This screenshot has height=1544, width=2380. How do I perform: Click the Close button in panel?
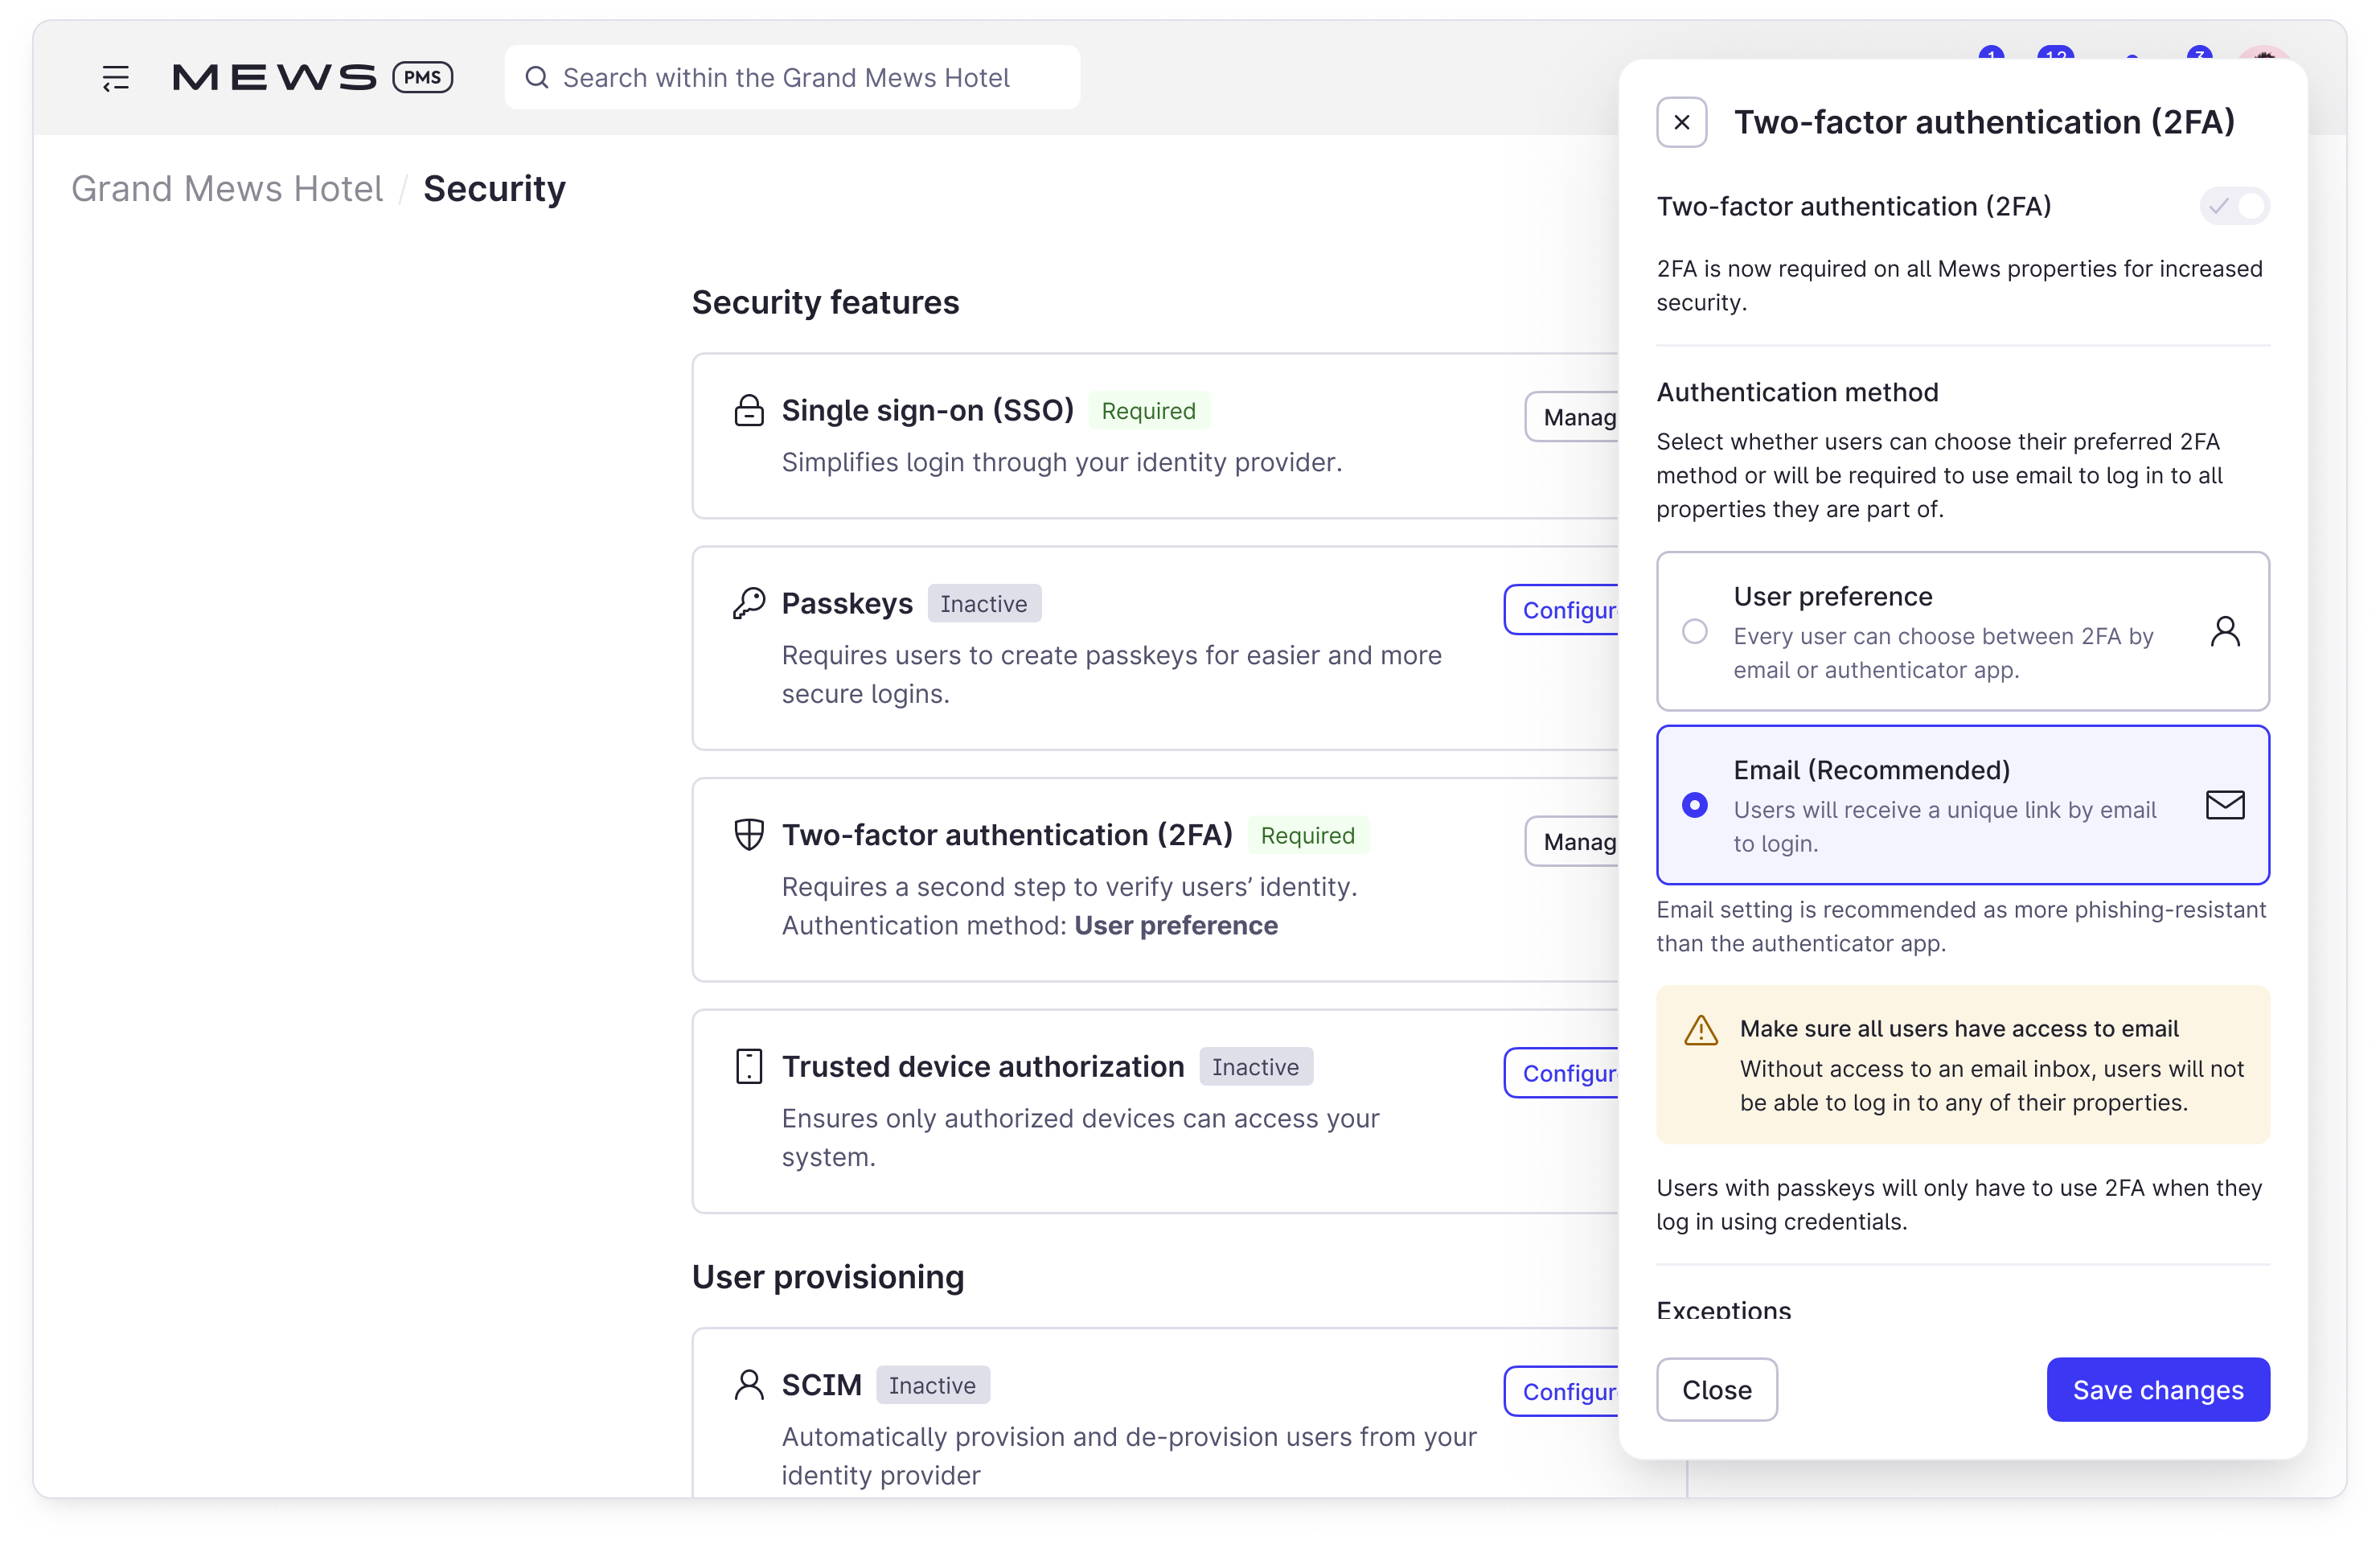(x=1716, y=1389)
